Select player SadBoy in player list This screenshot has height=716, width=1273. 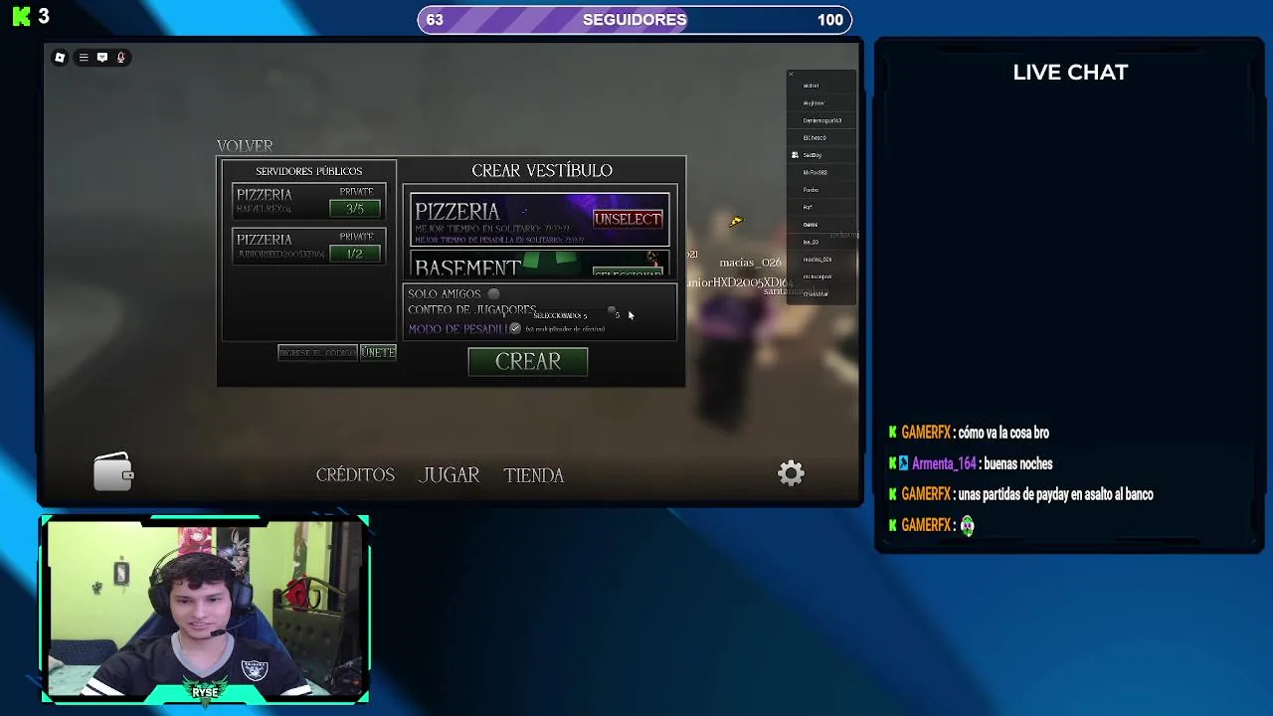click(821, 155)
